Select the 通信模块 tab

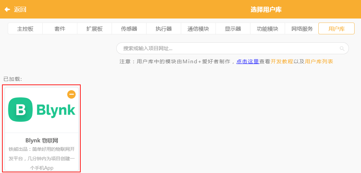(198, 29)
